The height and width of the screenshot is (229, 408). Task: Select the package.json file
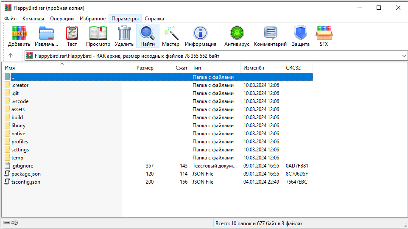[x=26, y=174]
